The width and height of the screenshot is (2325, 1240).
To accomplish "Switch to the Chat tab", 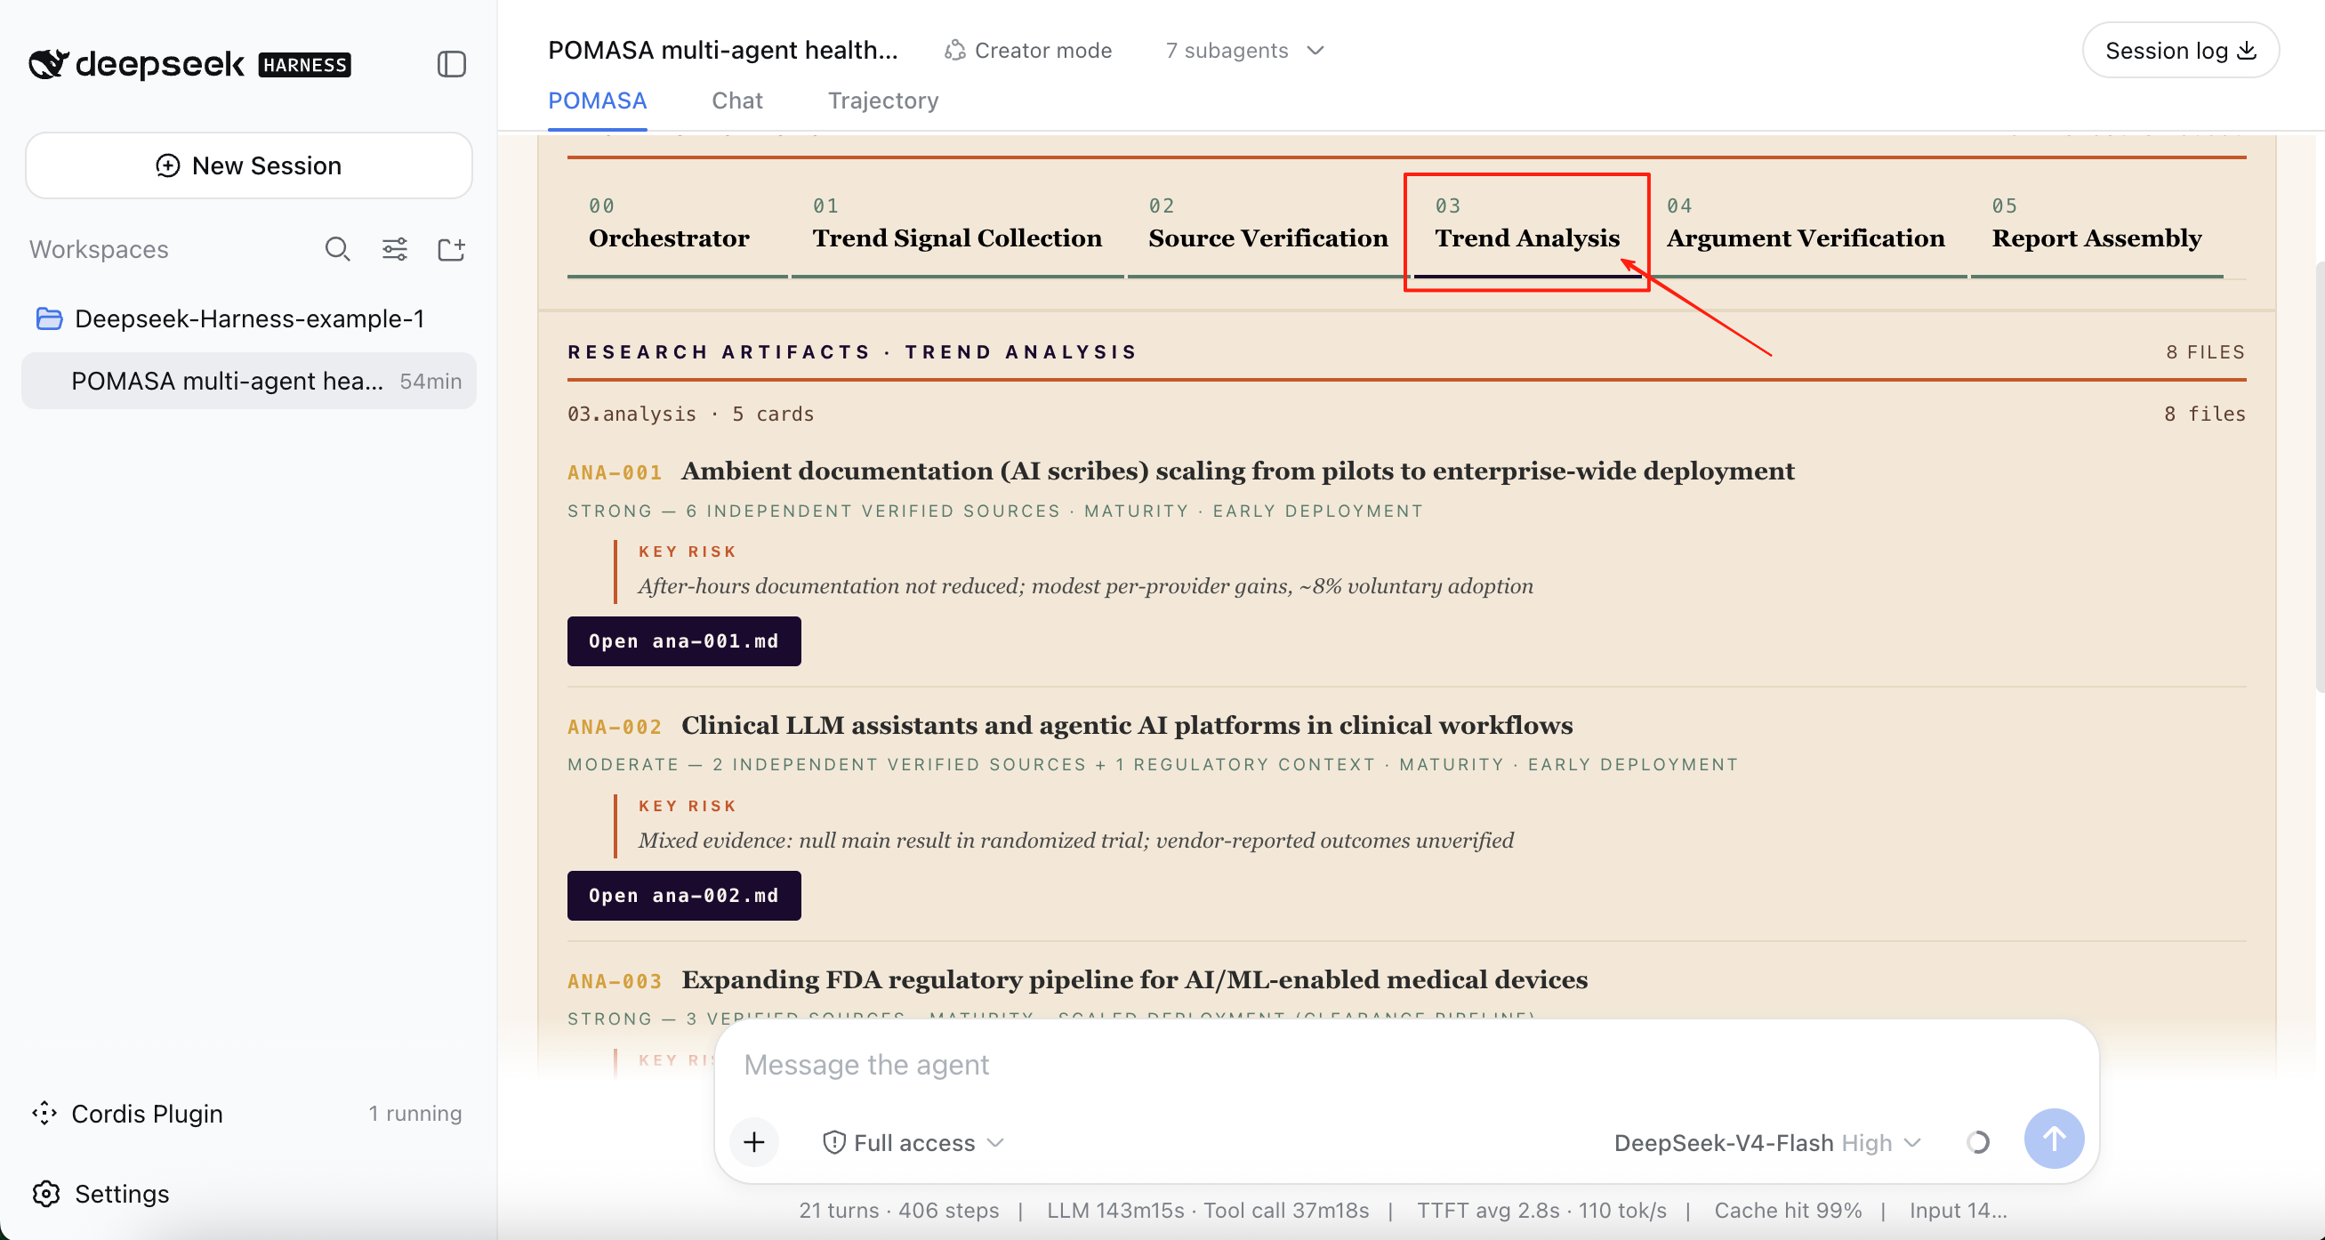I will point(737,101).
